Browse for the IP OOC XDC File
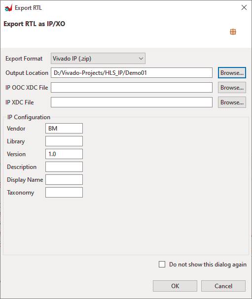This screenshot has height=299, width=252. tap(232, 88)
